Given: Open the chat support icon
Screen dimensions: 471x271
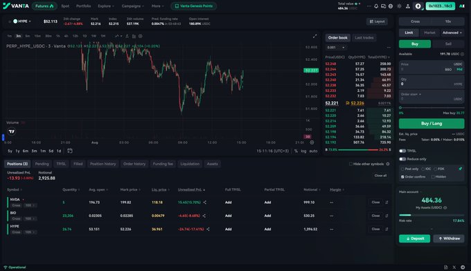Looking at the screenshot, I should 383,6.
